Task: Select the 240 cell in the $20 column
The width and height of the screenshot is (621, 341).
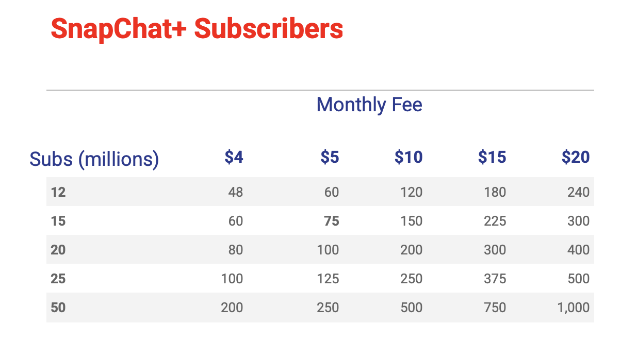Action: (x=578, y=192)
